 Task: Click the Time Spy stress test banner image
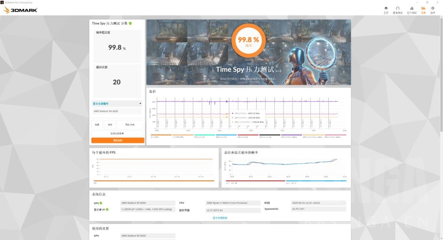click(x=249, y=52)
